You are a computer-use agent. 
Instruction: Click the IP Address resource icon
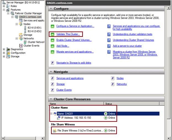[59, 118]
